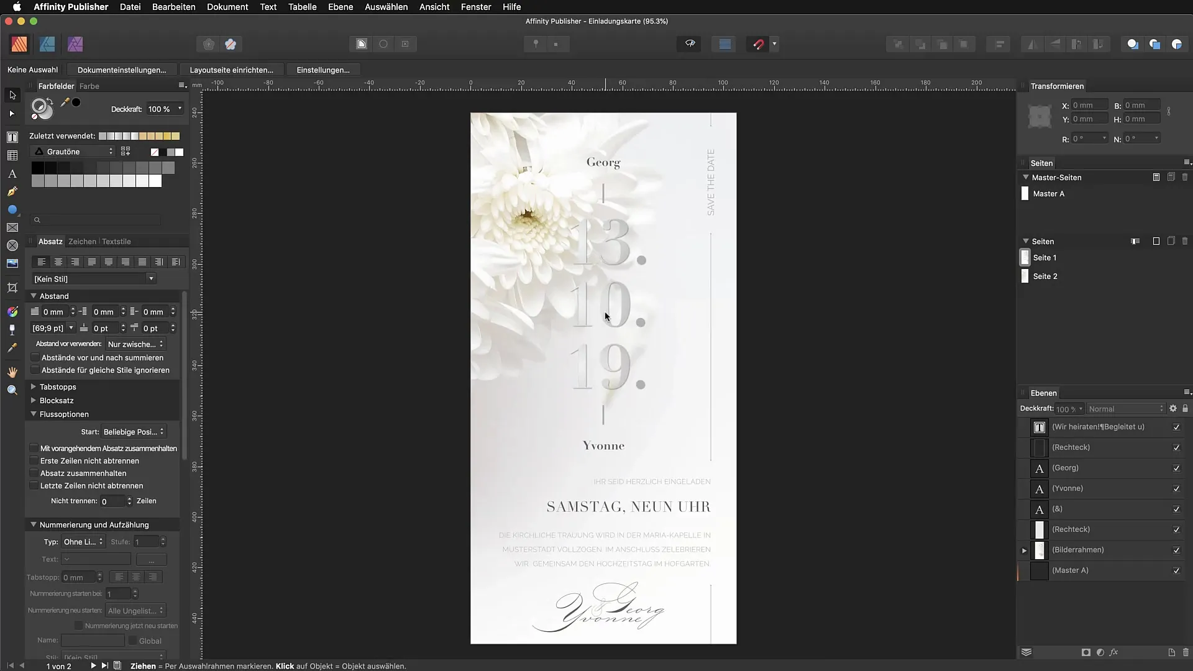Open Ebene menu
1193x671 pixels.
pyautogui.click(x=341, y=7)
